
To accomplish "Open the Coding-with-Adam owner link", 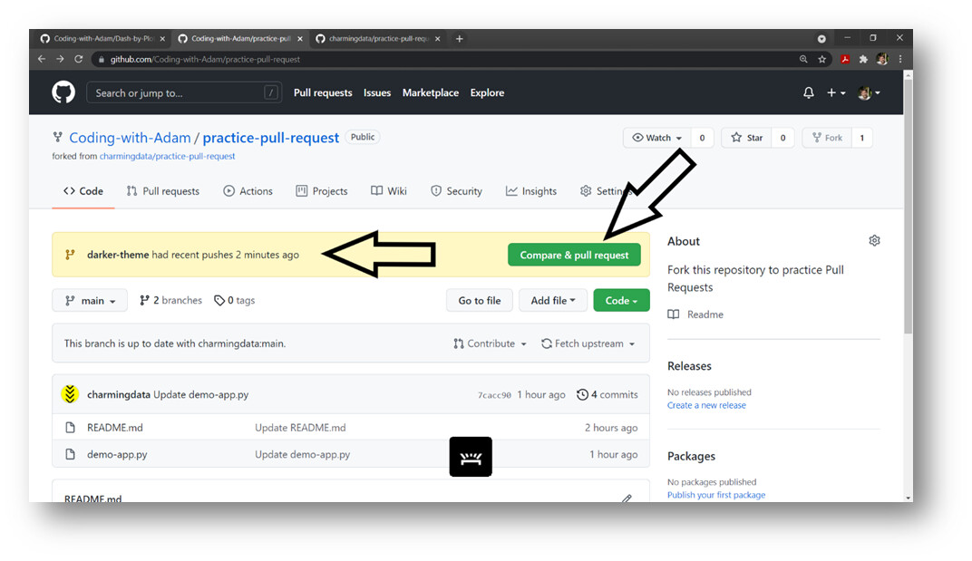I will (x=130, y=138).
